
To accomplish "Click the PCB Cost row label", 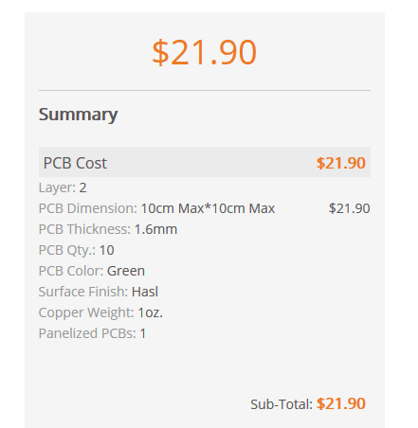I will [x=75, y=163].
